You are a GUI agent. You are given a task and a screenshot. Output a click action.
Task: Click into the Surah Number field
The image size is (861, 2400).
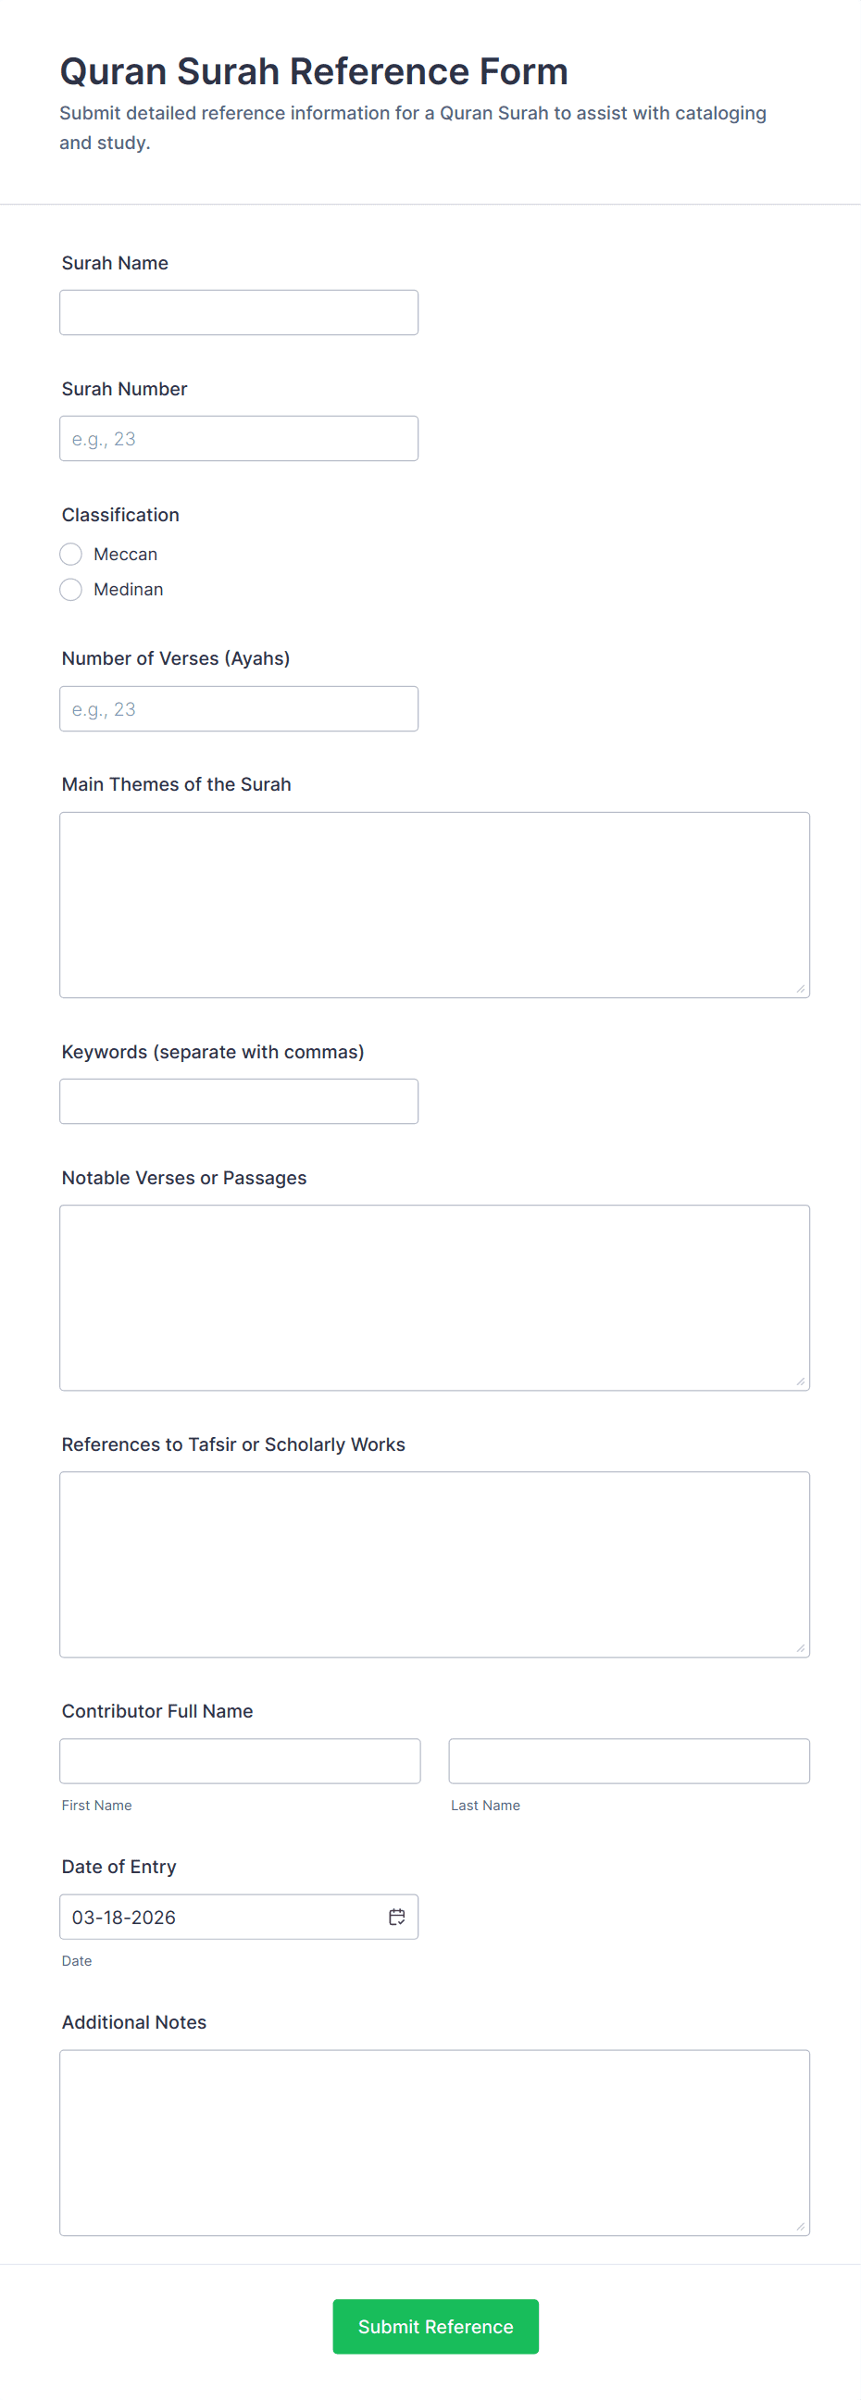(239, 439)
